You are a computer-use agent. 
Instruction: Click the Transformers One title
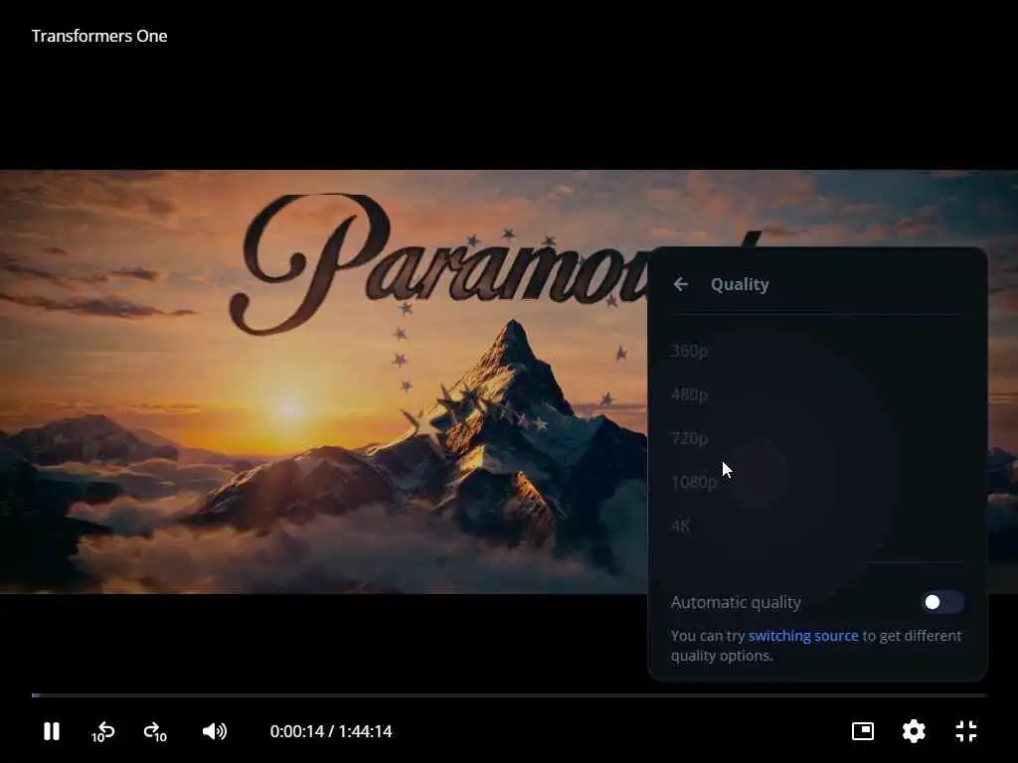tap(99, 36)
